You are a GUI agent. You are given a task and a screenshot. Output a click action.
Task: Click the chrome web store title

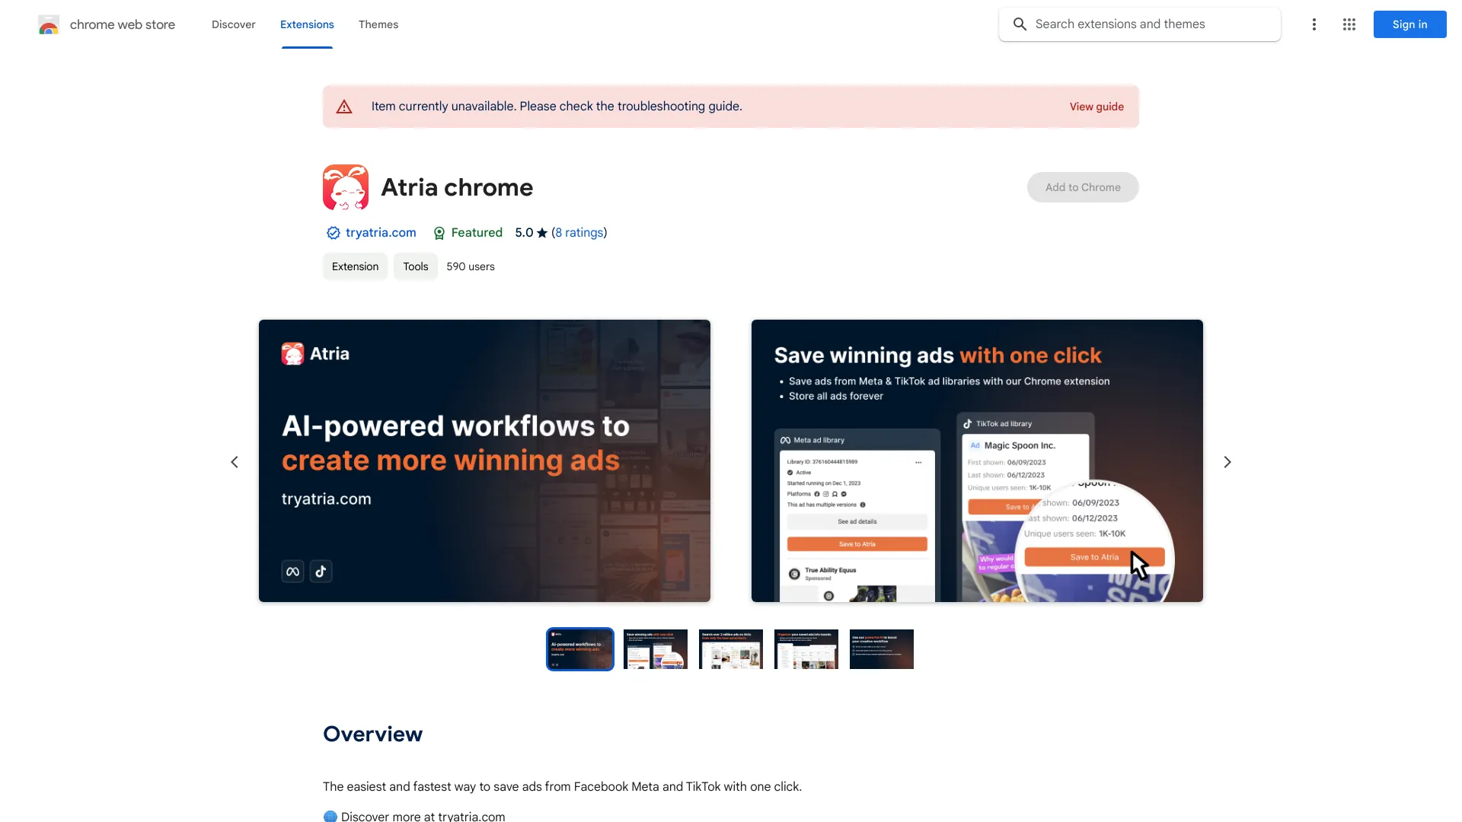click(x=123, y=24)
